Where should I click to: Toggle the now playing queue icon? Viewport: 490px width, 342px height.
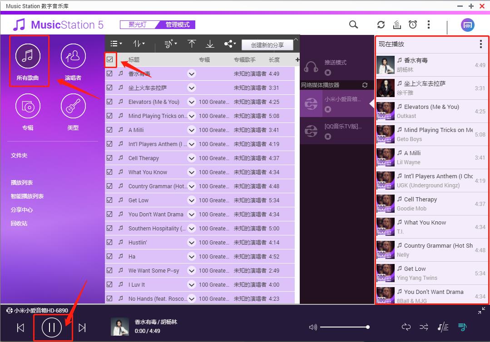click(462, 327)
